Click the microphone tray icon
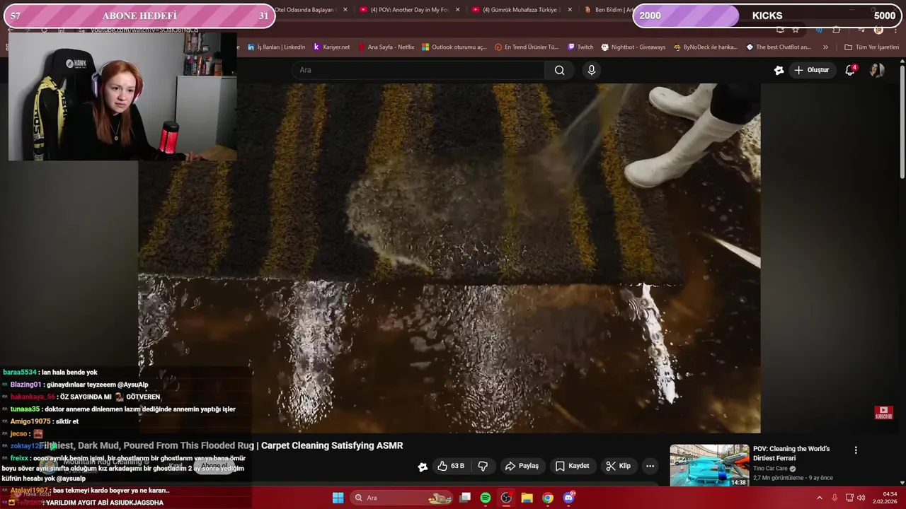906x509 pixels. pos(835,498)
